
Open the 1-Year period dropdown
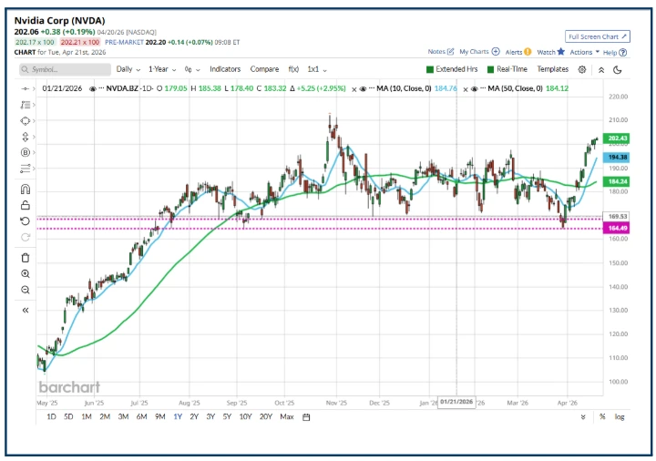click(x=162, y=69)
